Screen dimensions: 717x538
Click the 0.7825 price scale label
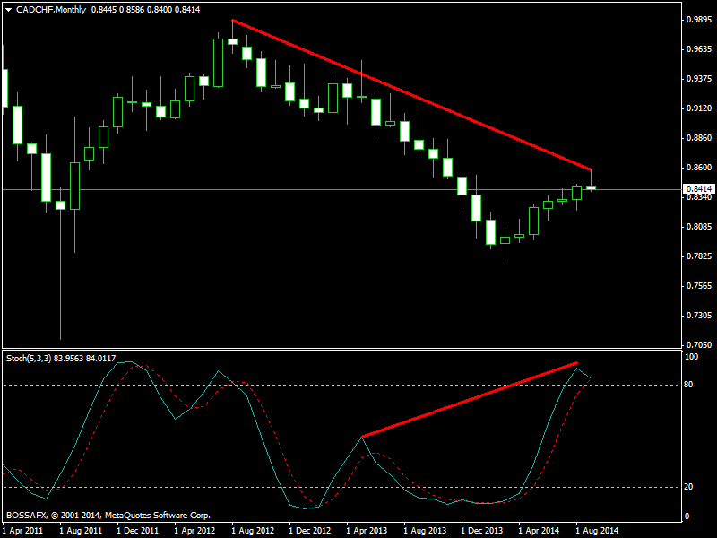pyautogui.click(x=699, y=256)
